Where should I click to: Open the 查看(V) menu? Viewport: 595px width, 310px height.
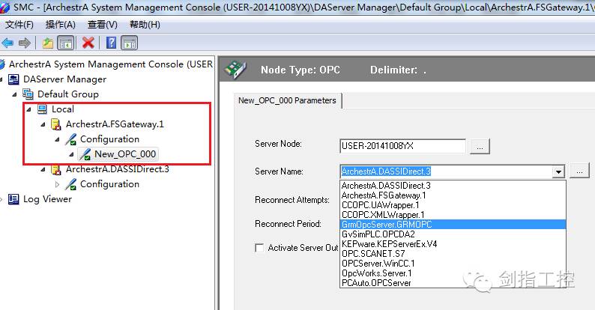pos(103,25)
